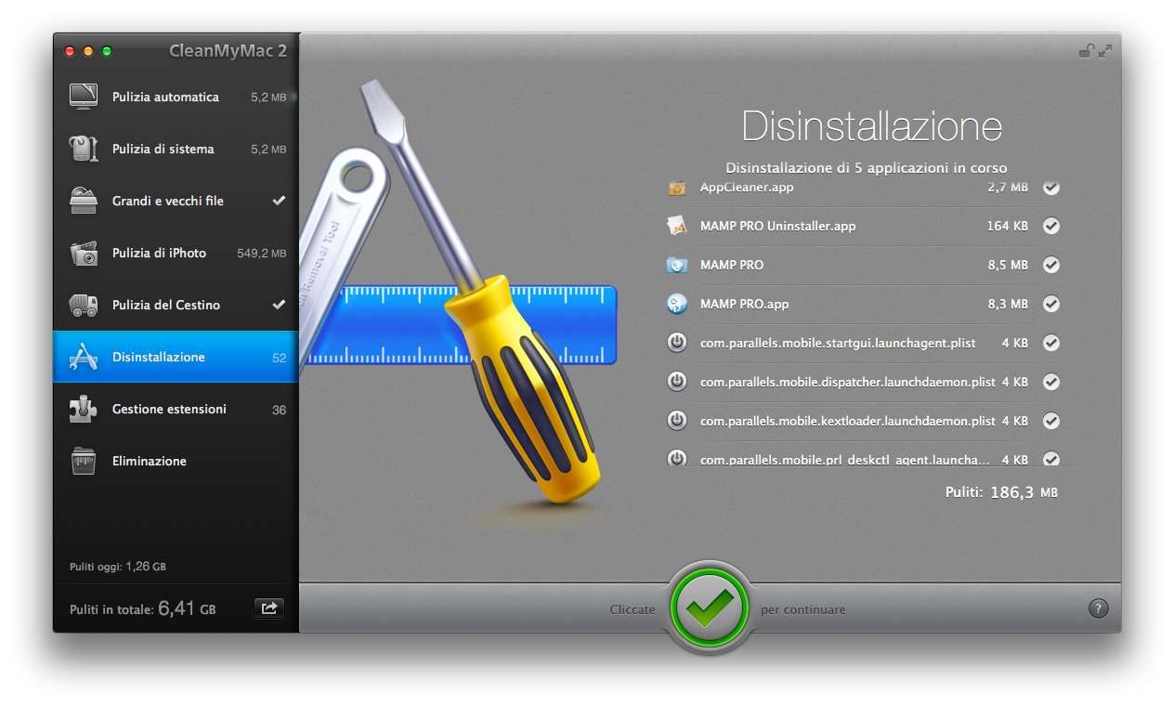Click the lock icon at top right
1174x706 pixels.
point(1086,51)
